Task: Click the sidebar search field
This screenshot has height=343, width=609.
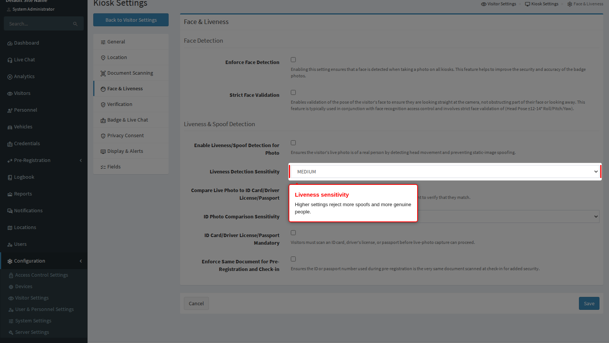Action: (44, 24)
